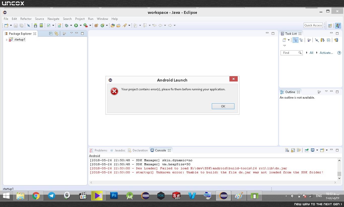
Task: Click the Task List Find field
Action: click(291, 53)
